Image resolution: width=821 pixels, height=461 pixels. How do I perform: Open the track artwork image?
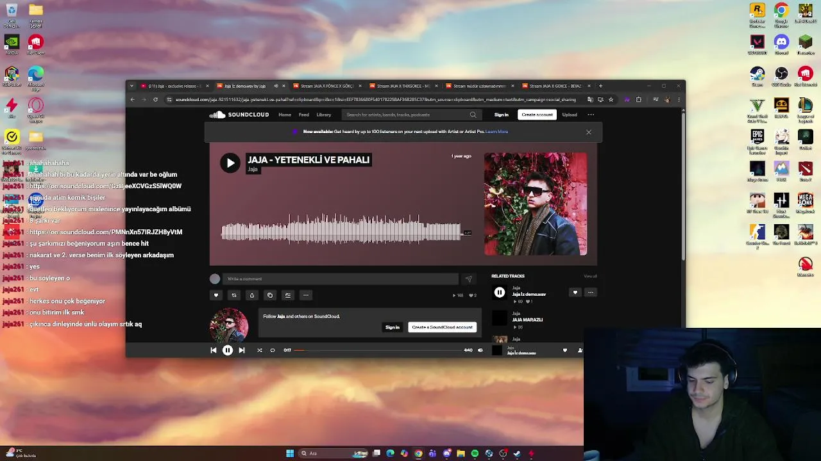click(x=536, y=204)
